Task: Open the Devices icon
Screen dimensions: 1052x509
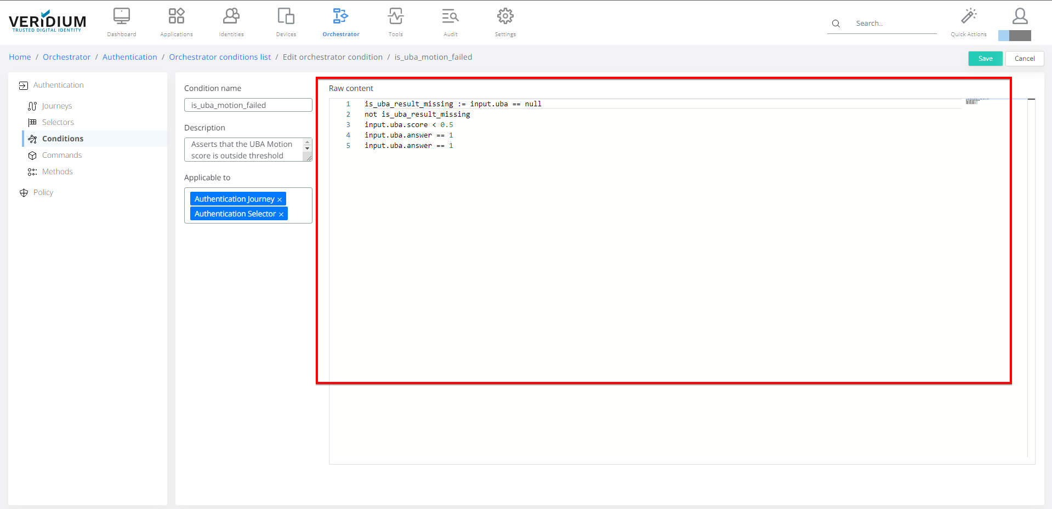Action: click(x=286, y=16)
